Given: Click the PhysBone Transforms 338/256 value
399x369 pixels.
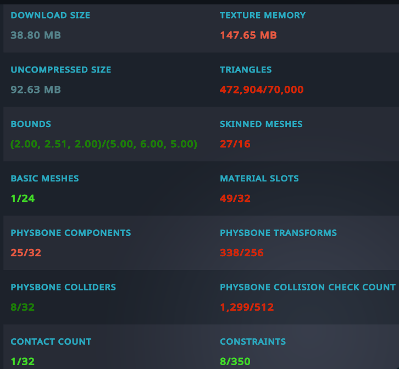Looking at the screenshot, I should pyautogui.click(x=241, y=253).
